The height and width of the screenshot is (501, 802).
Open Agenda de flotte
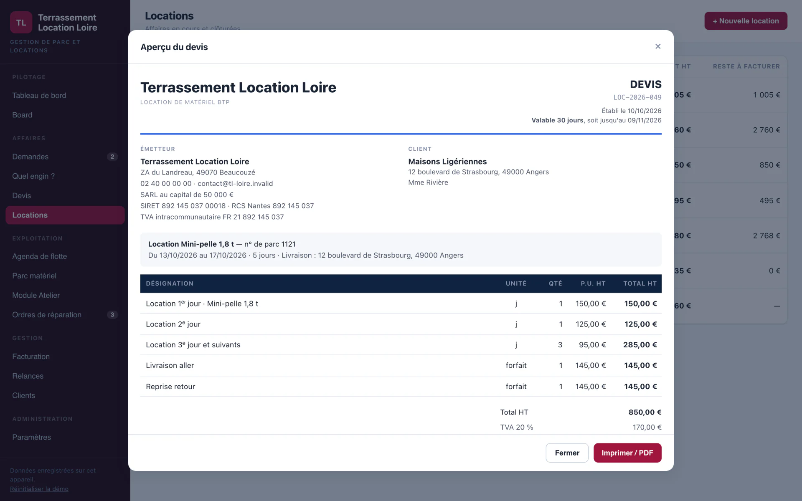coord(65,256)
